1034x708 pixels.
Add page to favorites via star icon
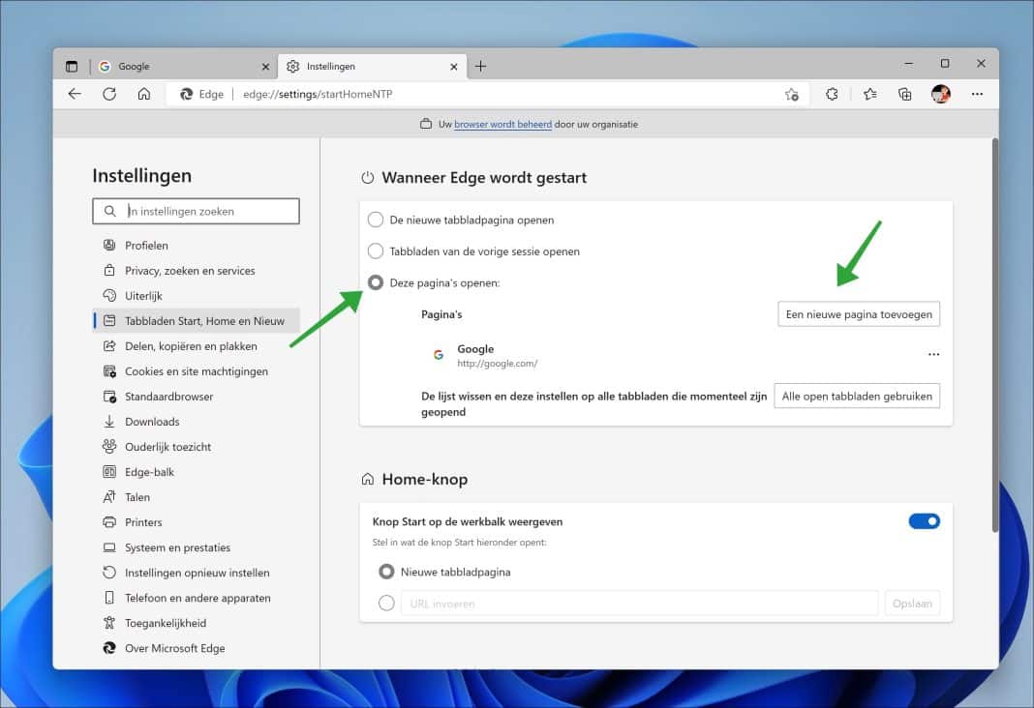869,94
